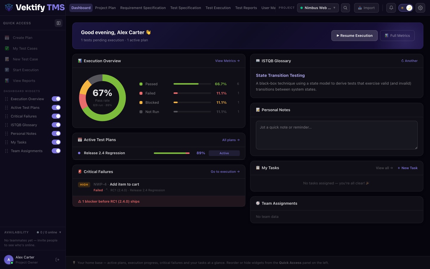Viewport: 430px width, 269px height.
Task: Click the Critical Failures siren icon
Action: [x=80, y=172]
